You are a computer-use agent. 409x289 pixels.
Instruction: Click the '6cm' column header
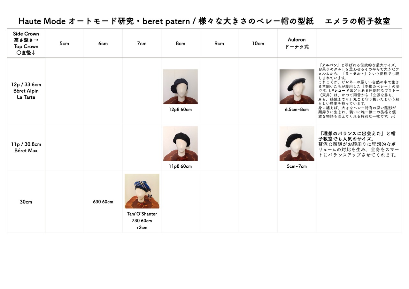[x=103, y=43]
